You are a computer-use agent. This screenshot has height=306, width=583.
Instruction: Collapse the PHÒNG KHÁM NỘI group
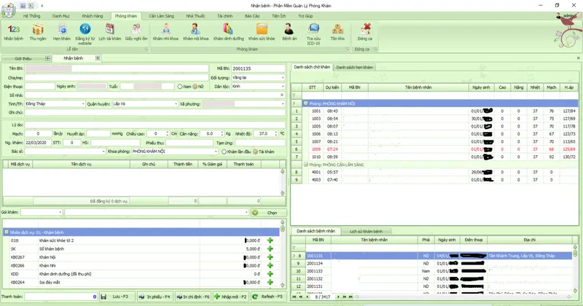(x=305, y=103)
